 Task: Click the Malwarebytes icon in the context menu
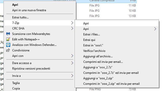[8, 34]
